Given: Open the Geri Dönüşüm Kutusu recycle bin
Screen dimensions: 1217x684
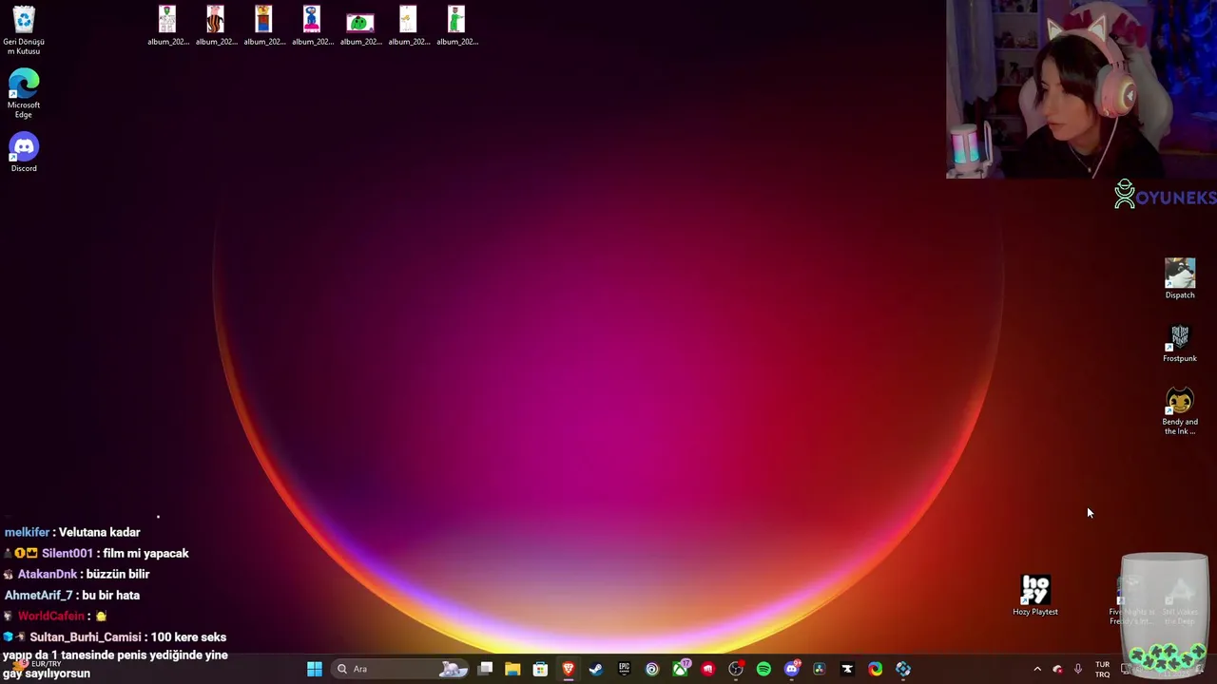Looking at the screenshot, I should [x=24, y=30].
